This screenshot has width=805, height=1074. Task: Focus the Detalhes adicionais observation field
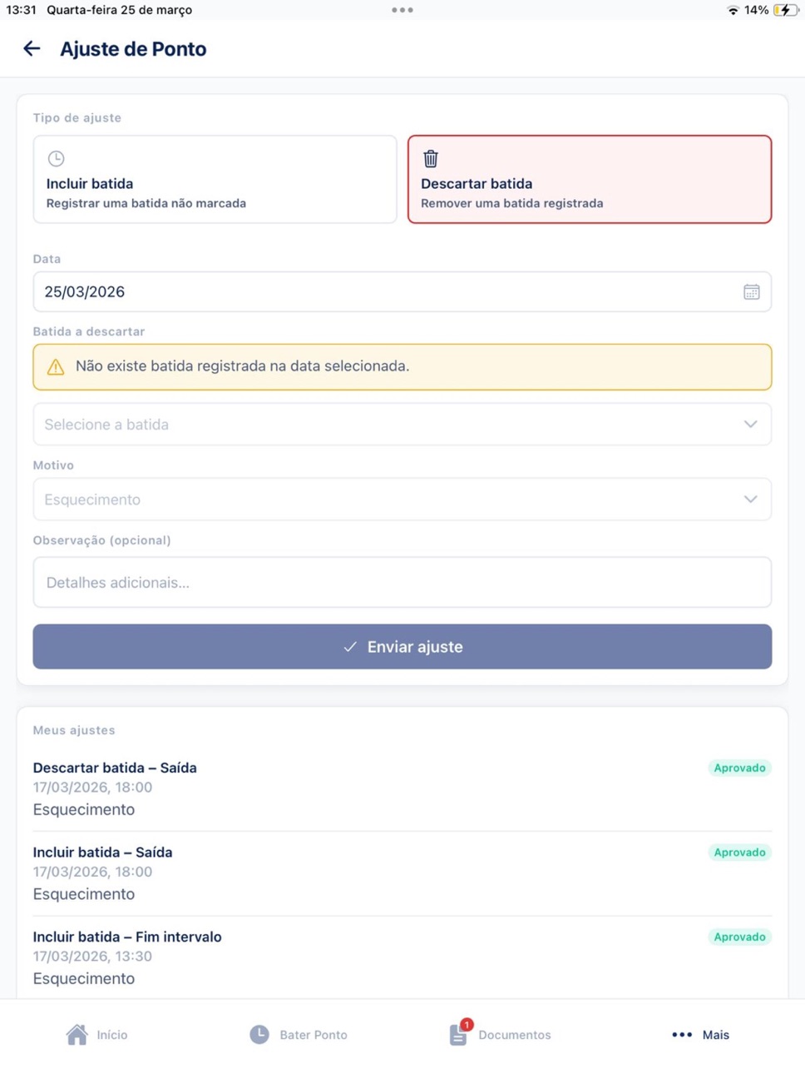point(402,582)
